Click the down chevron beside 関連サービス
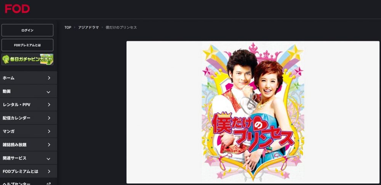381x185 pixels. [48, 159]
